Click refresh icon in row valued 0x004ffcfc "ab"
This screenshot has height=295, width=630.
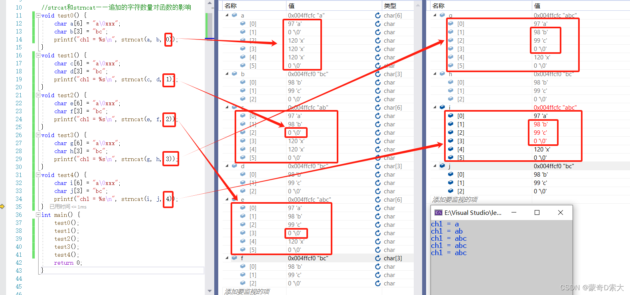coord(377,108)
